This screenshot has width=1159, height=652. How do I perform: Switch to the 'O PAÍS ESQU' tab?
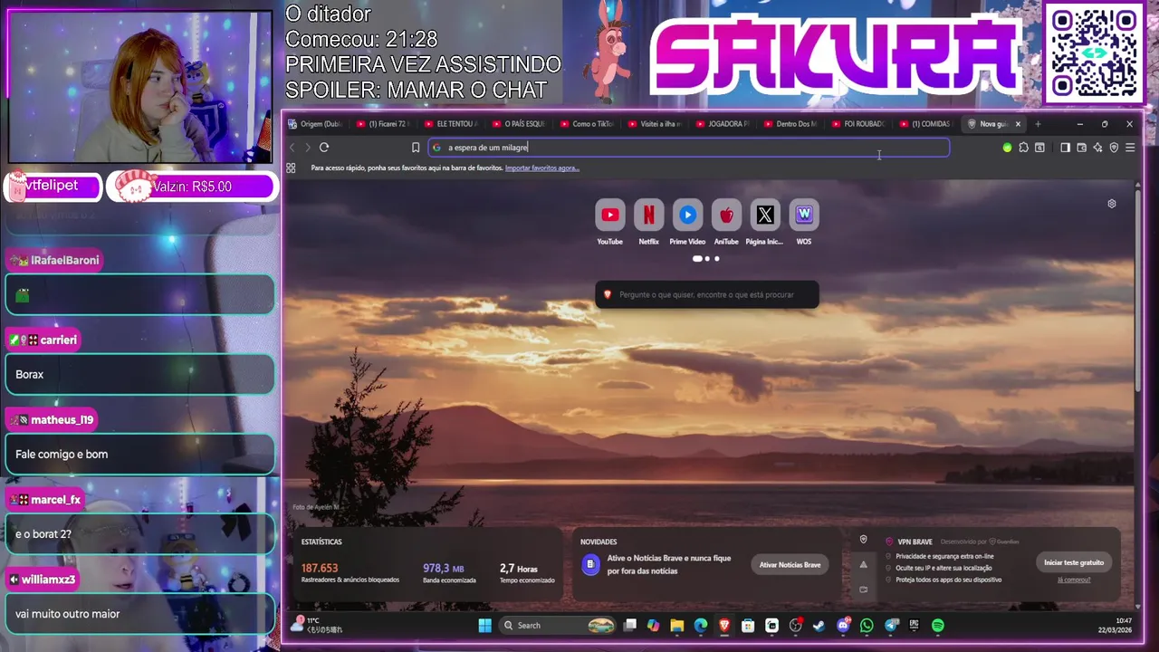click(520, 124)
